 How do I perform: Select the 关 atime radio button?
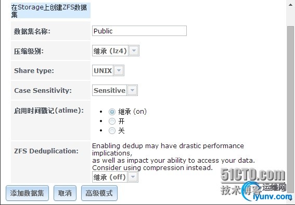112,130
